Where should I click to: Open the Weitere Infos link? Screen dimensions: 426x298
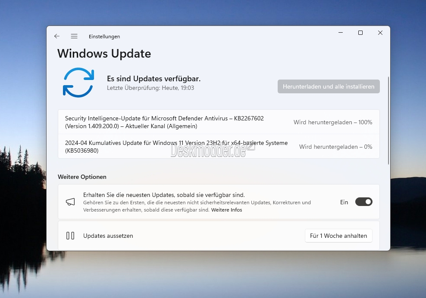(227, 210)
